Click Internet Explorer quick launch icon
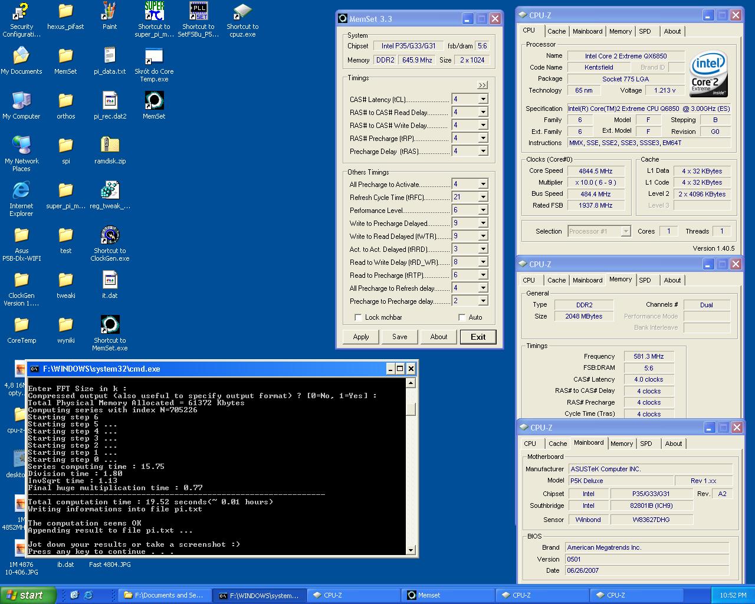755x604 pixels. click(88, 595)
